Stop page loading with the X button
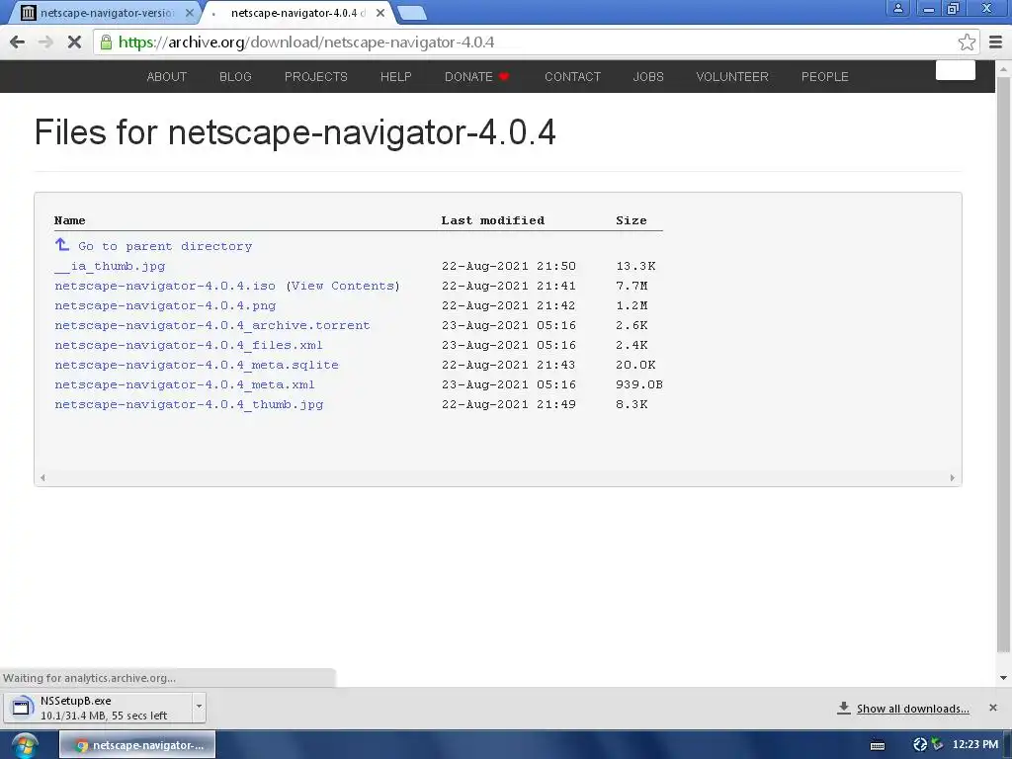1012x759 pixels. click(74, 42)
